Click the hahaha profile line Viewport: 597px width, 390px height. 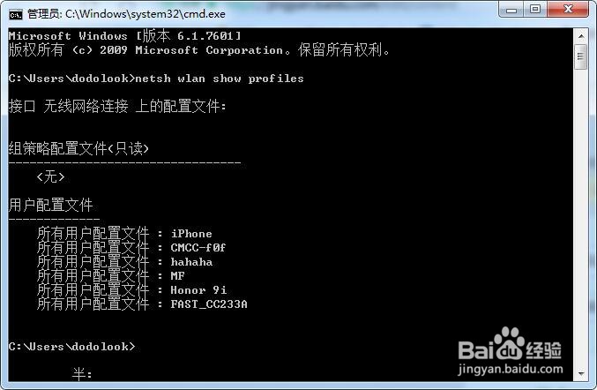(124, 261)
